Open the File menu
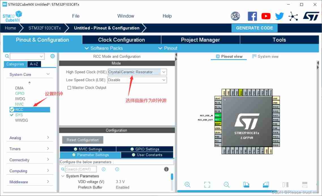 tap(76, 16)
